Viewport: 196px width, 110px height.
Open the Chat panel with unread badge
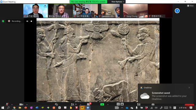pyautogui.click(x=89, y=104)
